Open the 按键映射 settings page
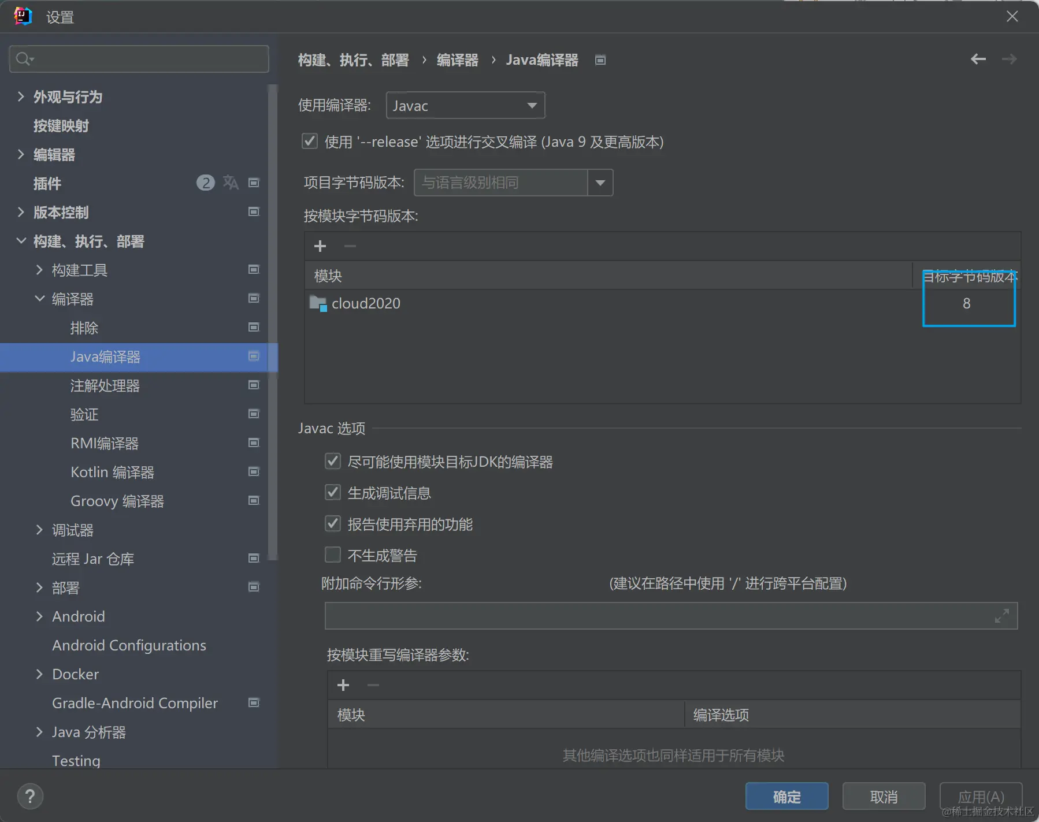Viewport: 1039px width, 822px height. coord(61,126)
